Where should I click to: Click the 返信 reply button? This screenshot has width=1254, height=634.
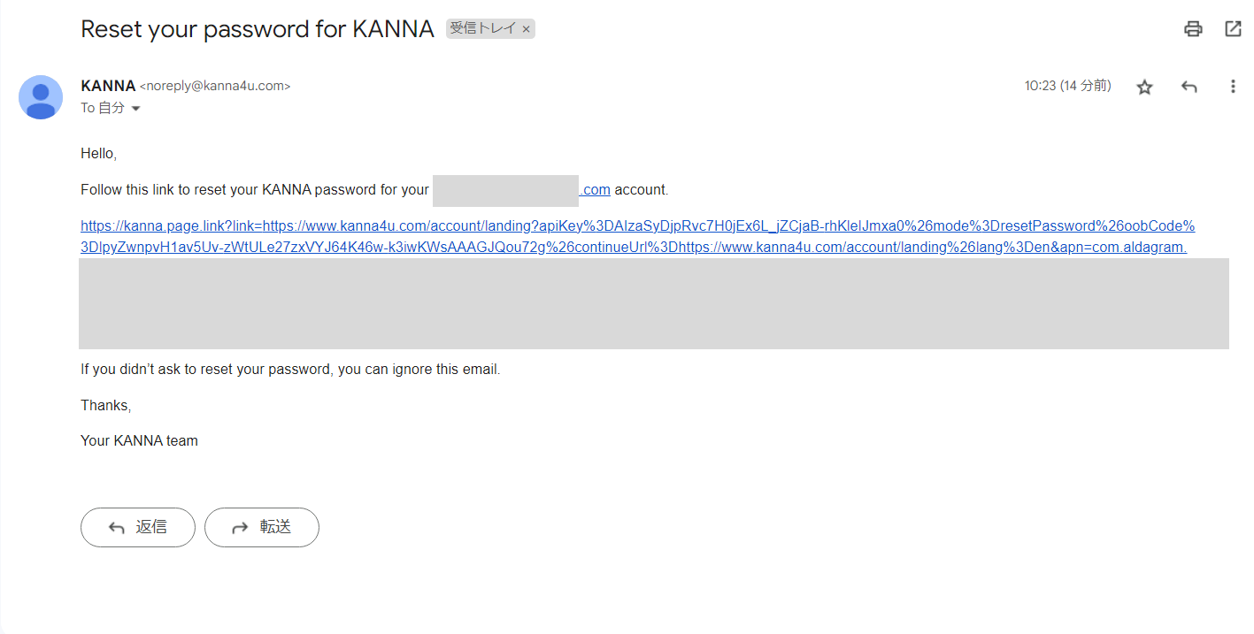tap(137, 526)
